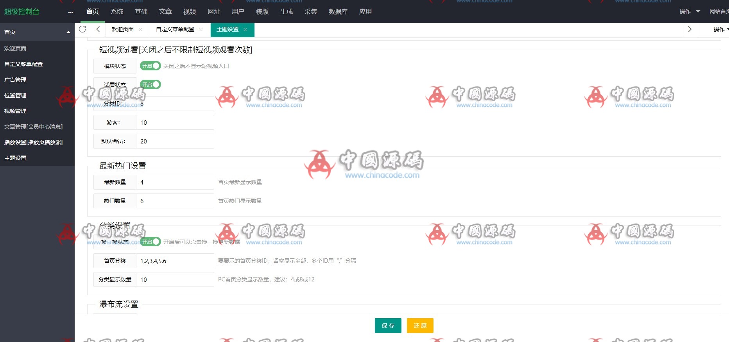Open the 首页 top menu
Image resolution: width=729 pixels, height=342 pixels.
[x=93, y=11]
